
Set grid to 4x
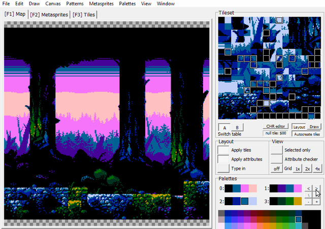[x=317, y=169]
